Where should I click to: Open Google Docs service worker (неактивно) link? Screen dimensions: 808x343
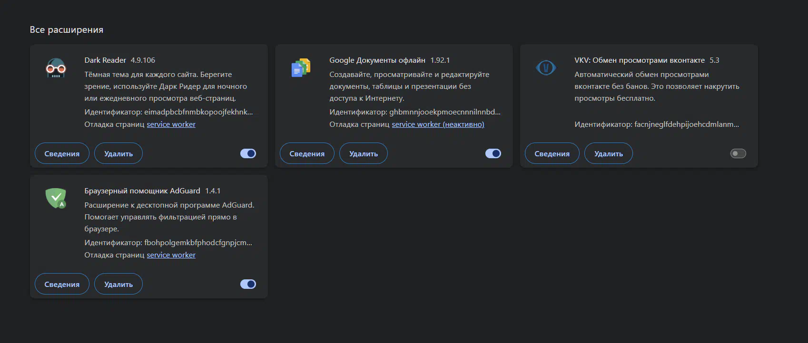(x=438, y=124)
